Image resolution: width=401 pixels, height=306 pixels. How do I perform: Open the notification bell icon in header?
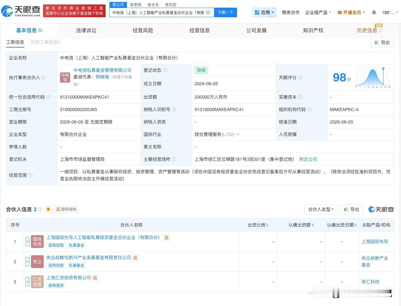coord(374,12)
